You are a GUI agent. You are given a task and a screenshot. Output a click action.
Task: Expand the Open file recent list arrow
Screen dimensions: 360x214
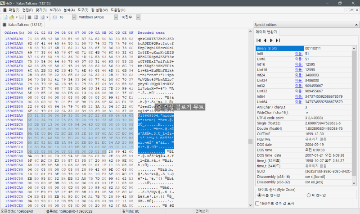[17, 17]
